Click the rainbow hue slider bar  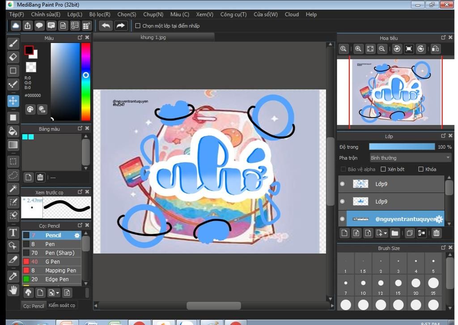[x=85, y=81]
